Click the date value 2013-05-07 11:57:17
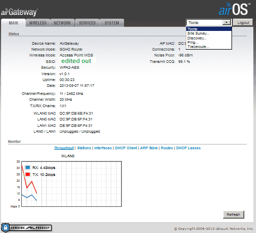The width and height of the screenshot is (256, 233). [77, 86]
